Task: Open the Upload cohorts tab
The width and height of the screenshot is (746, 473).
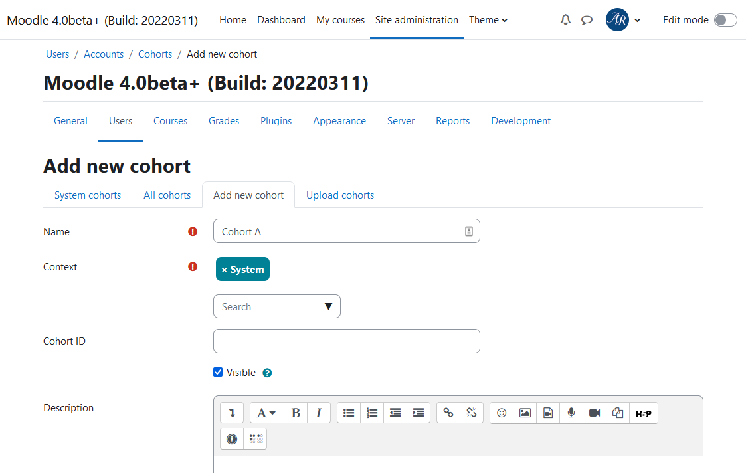Action: tap(340, 195)
